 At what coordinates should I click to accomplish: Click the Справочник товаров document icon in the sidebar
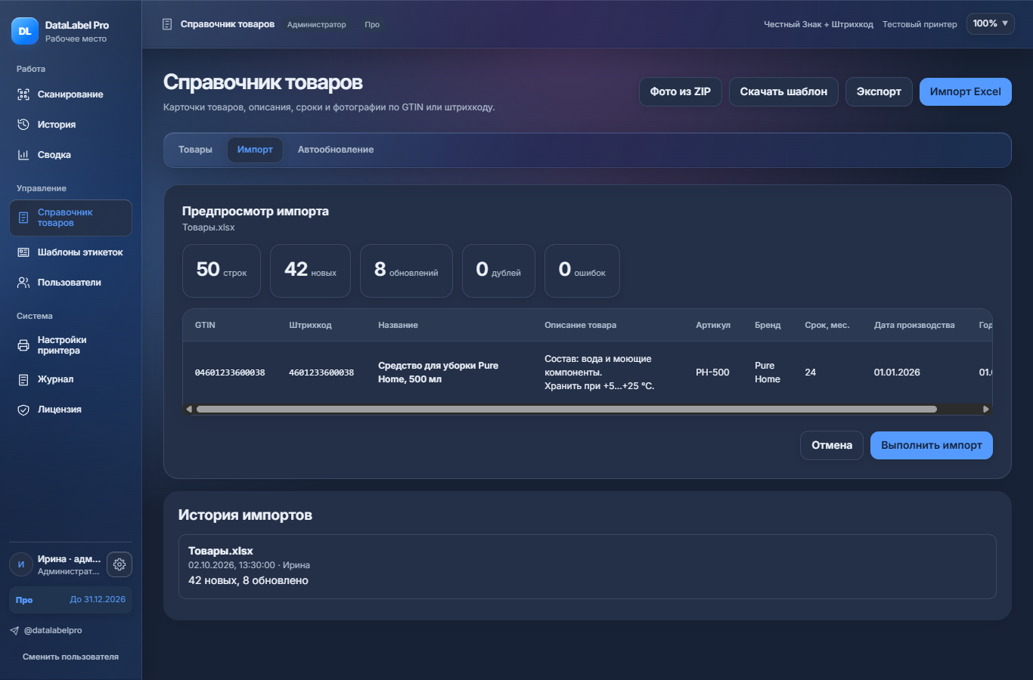click(23, 218)
